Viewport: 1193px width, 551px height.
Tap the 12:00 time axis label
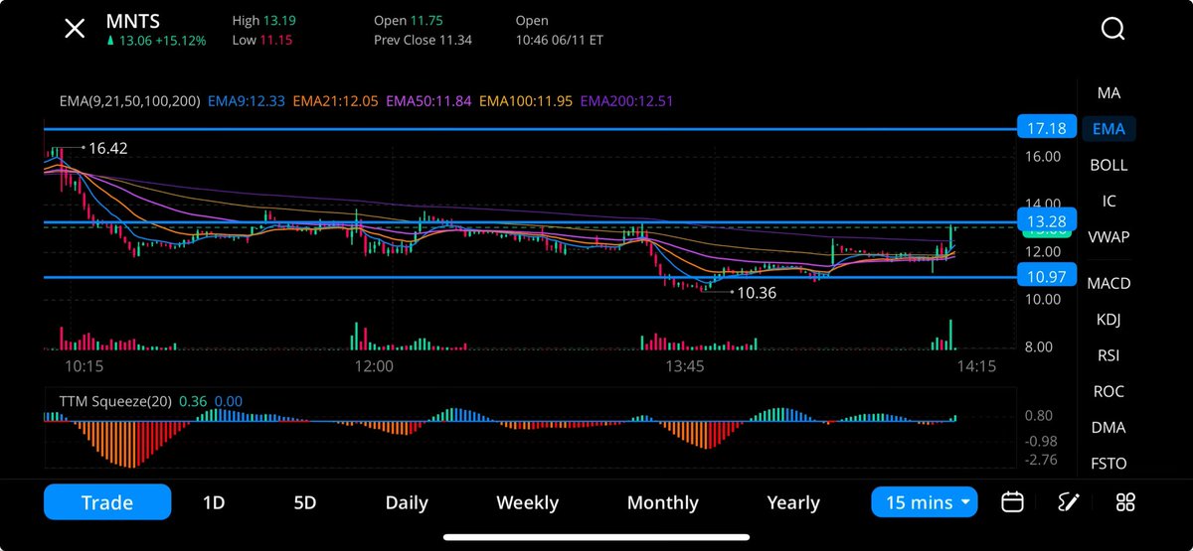tap(374, 366)
